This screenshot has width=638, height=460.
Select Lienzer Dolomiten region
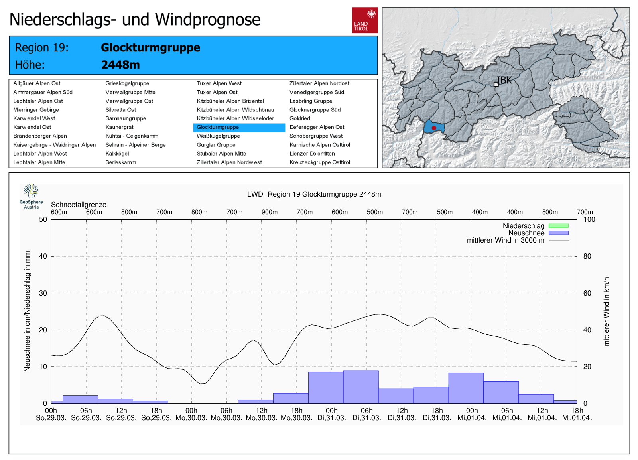[312, 154]
